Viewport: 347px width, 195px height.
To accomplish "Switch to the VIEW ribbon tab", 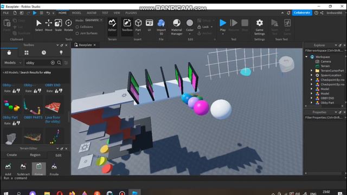I will tap(117, 13).
